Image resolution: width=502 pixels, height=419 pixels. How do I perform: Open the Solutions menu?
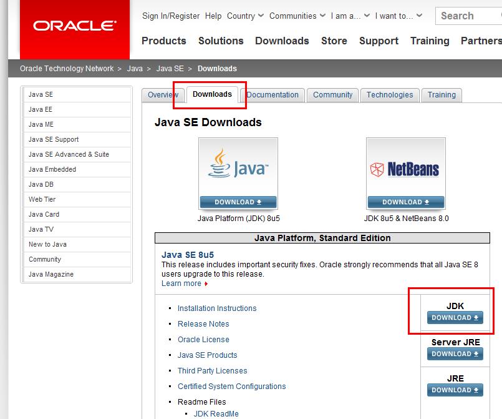click(221, 41)
